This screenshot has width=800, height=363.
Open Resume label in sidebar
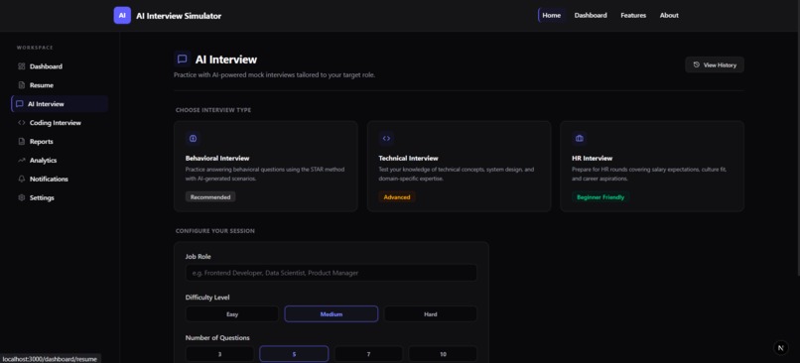click(x=42, y=85)
